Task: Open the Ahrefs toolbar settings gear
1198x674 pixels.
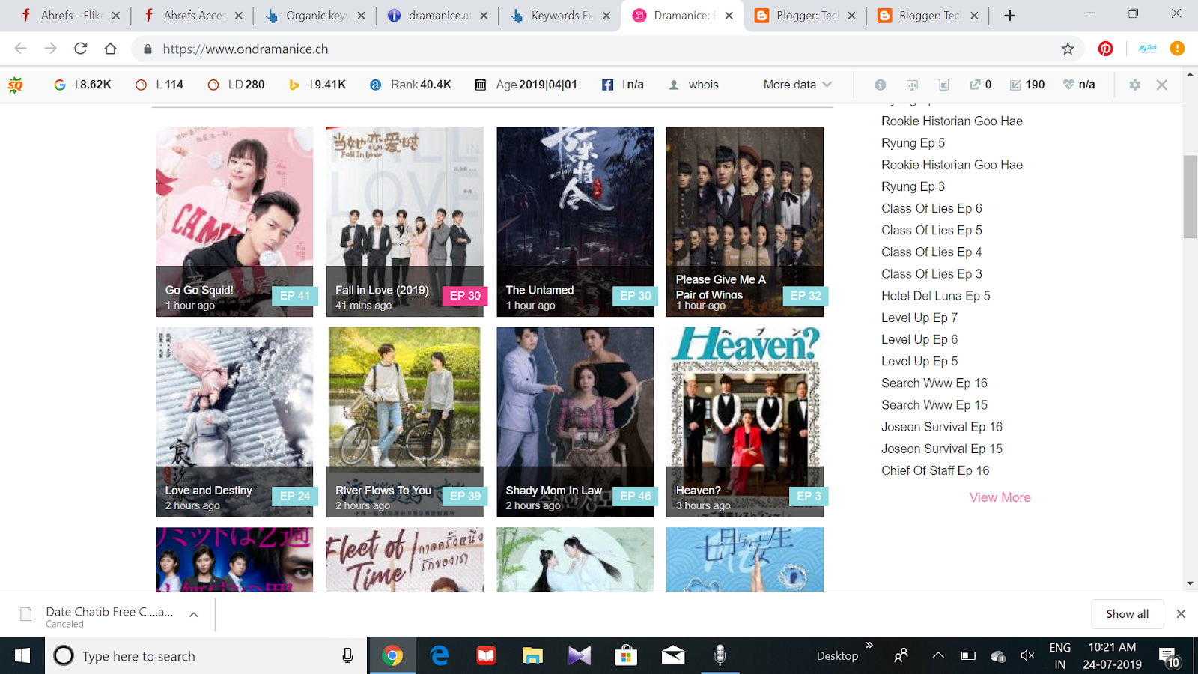Action: tap(1134, 85)
